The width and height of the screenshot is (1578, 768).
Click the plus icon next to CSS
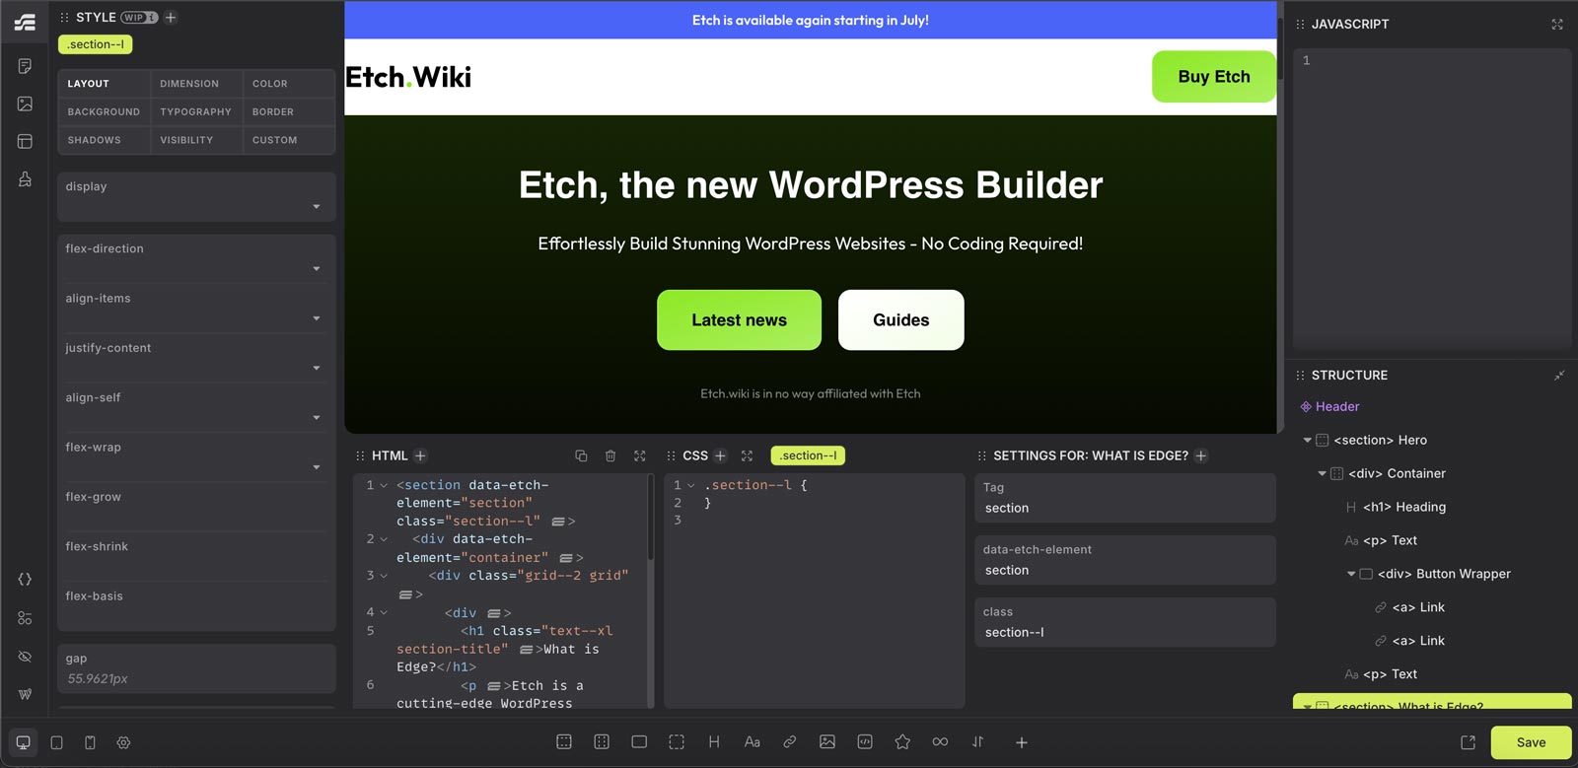pyautogui.click(x=720, y=455)
